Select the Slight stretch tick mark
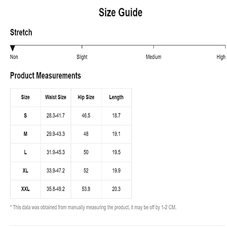227x227 pixels. point(82,47)
